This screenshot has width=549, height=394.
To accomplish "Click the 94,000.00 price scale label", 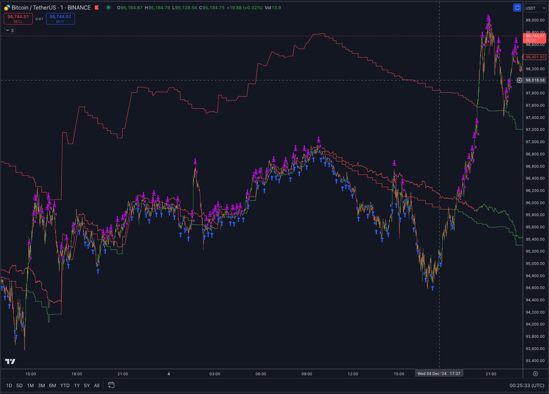I will [535, 324].
